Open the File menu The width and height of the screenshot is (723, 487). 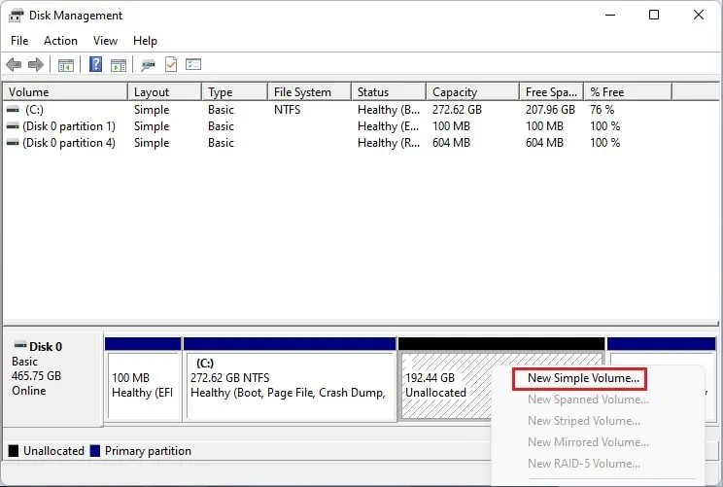coord(19,41)
